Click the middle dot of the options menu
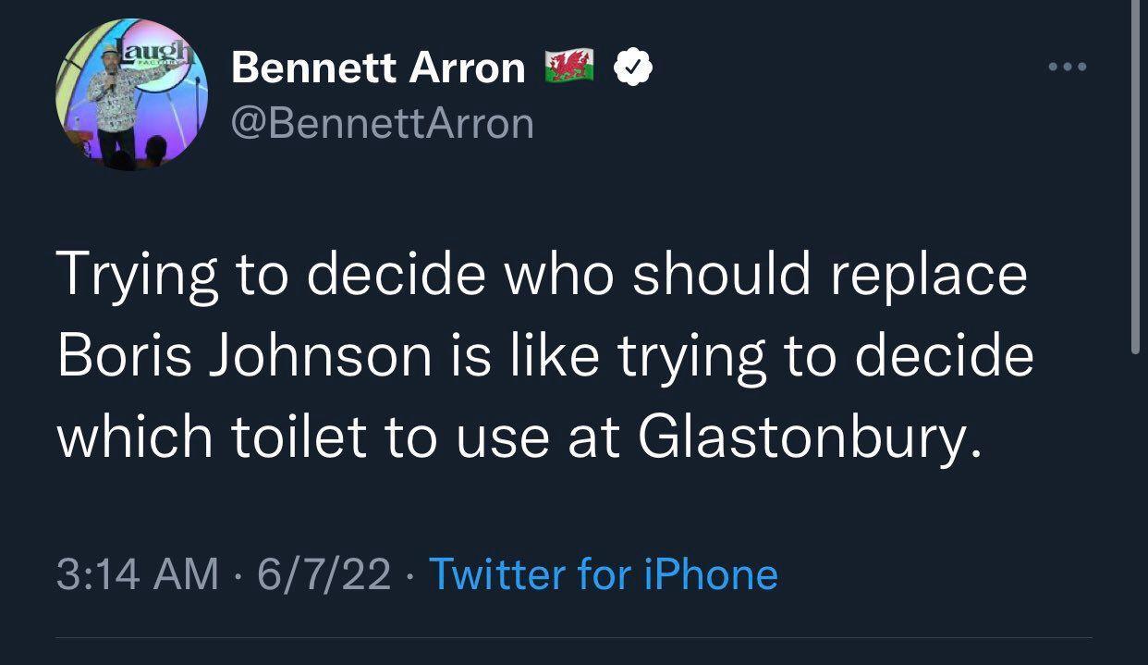The width and height of the screenshot is (1148, 665). coord(1068,65)
